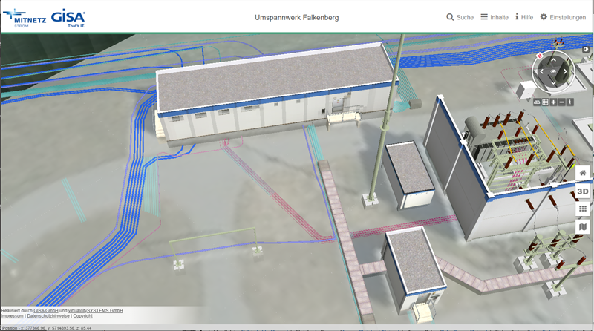Open the folded map icon button
The height and width of the screenshot is (331, 594).
[x=583, y=227]
